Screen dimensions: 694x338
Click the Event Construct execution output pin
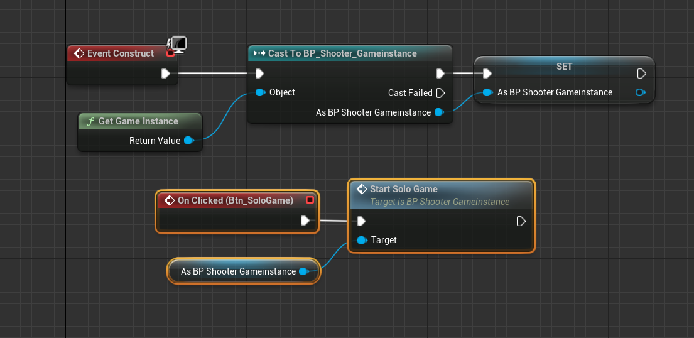[x=165, y=74]
